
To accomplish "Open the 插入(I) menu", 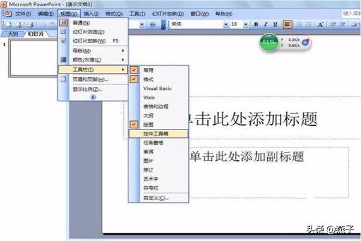I will point(91,14).
